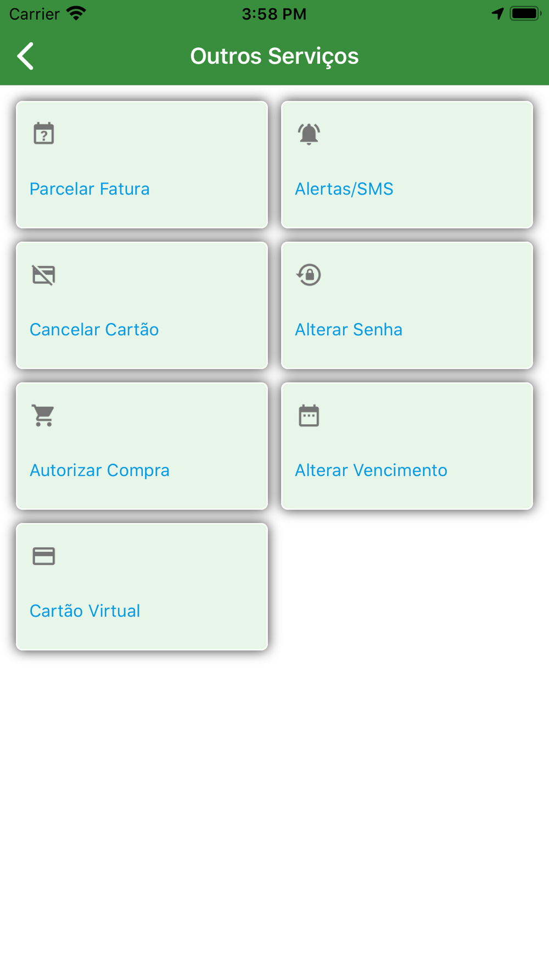Screen dimensions: 549x977
Task: Tap the calendar icon for Alterar Vencimento
Action: (x=309, y=415)
